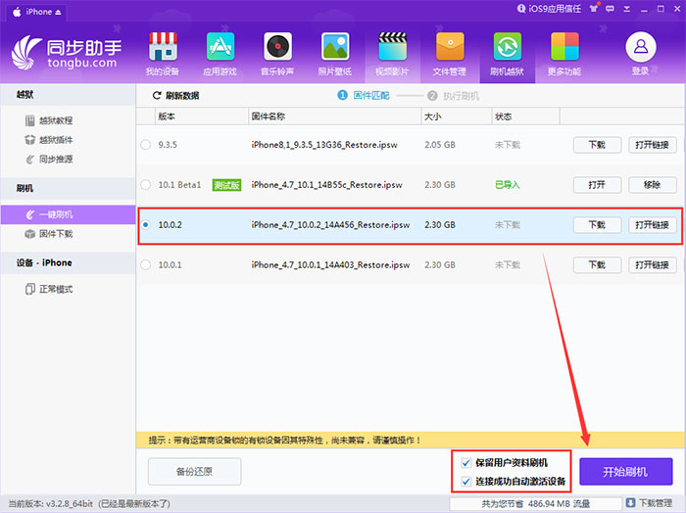
Task: Click the iPhone eject icon in title bar
Action: [58, 12]
